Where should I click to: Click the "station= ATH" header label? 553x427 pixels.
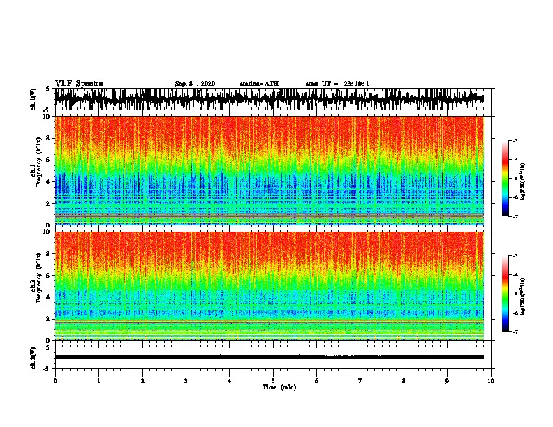(259, 84)
